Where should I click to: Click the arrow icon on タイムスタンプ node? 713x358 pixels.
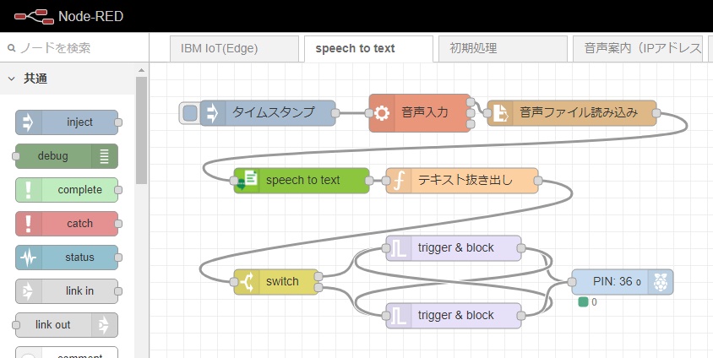click(x=212, y=113)
